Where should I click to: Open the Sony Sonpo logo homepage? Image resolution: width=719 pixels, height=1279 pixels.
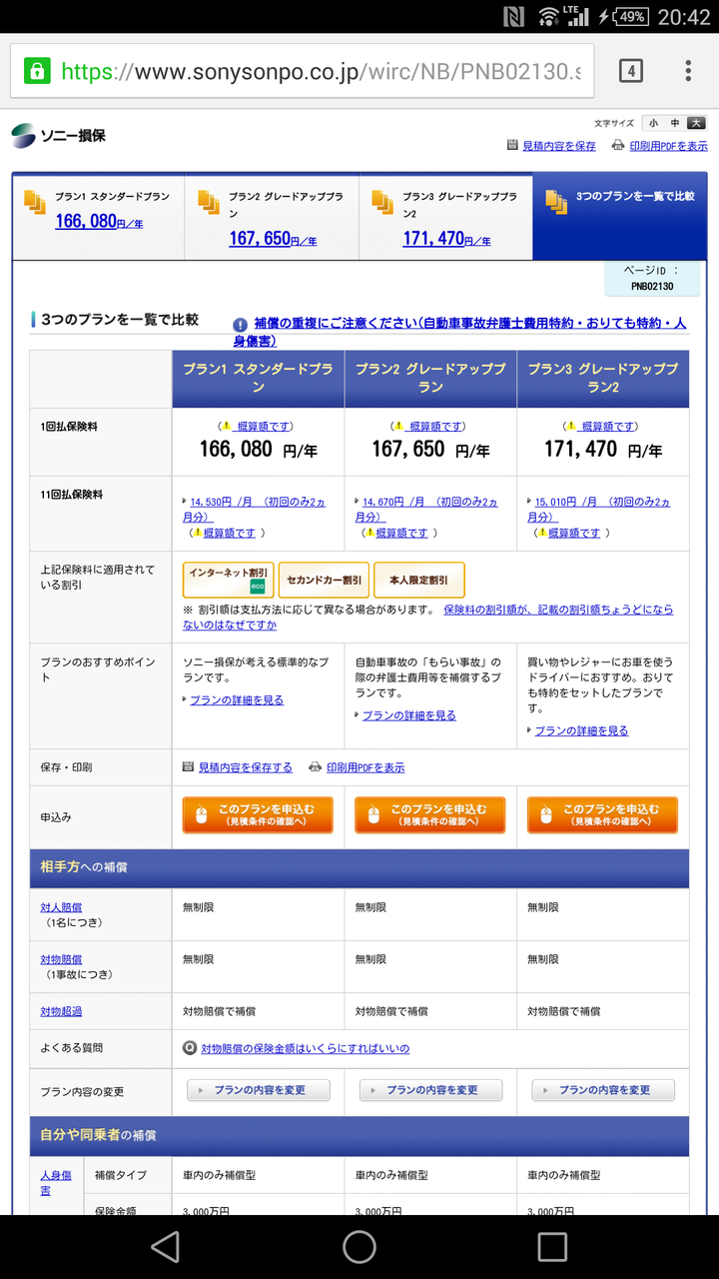click(58, 134)
